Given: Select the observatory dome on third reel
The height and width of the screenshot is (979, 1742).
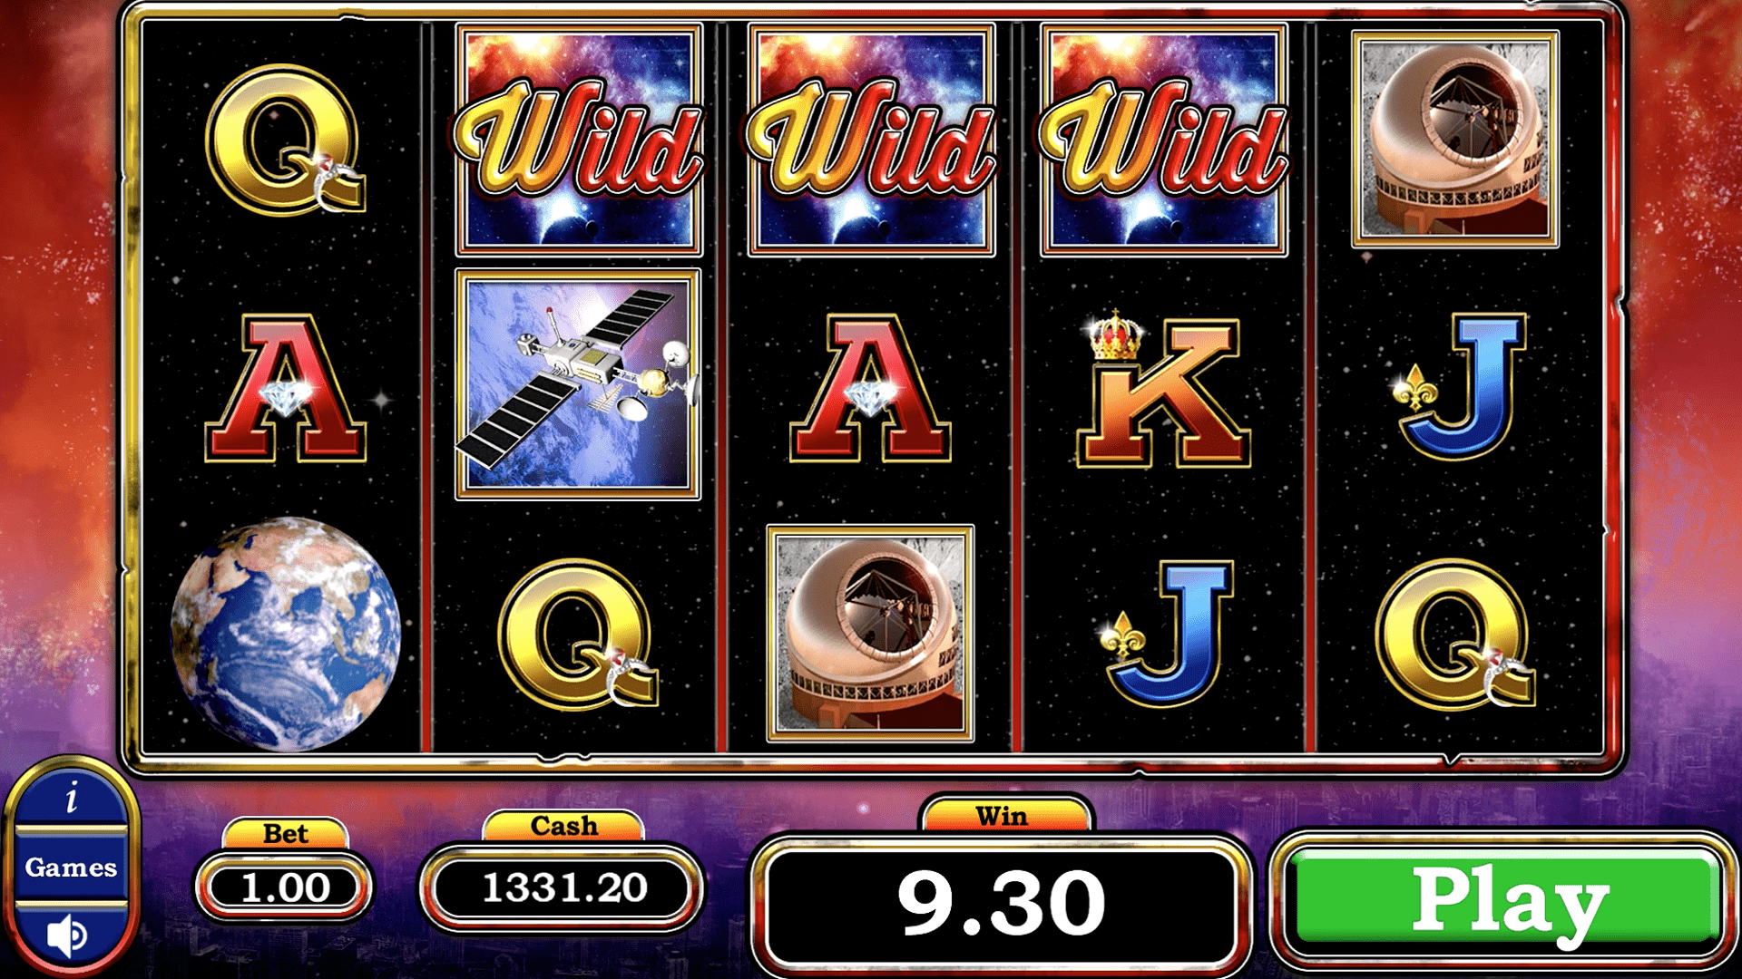Looking at the screenshot, I should 870,634.
